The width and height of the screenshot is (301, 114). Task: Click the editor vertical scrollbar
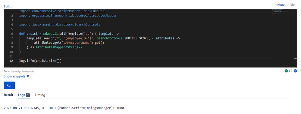coord(296,38)
